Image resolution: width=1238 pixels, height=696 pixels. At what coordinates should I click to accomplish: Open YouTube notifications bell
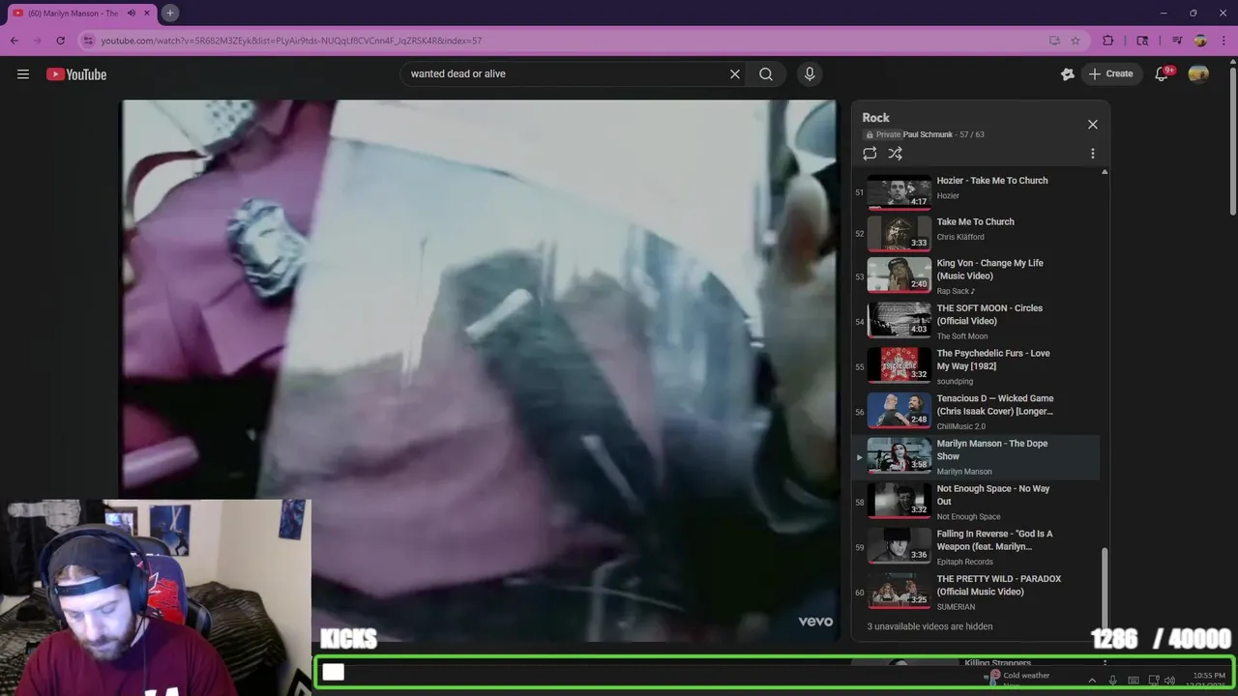(1163, 74)
